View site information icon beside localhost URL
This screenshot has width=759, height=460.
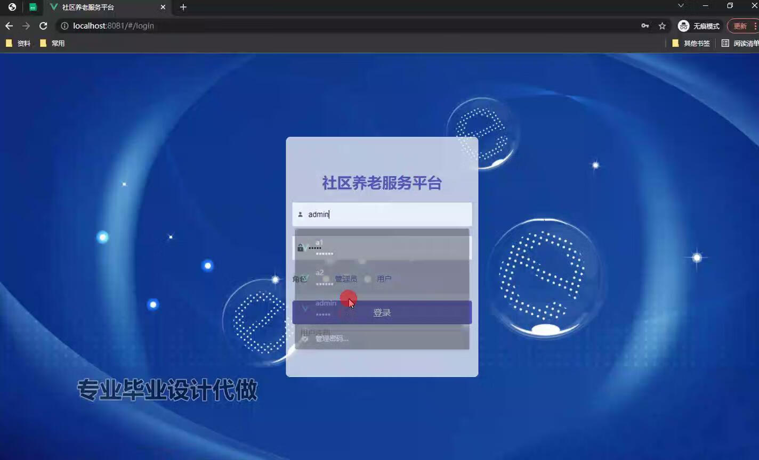64,26
